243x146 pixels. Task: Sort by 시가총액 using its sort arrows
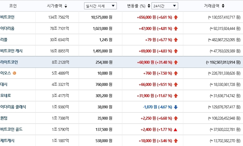coord(66,6)
